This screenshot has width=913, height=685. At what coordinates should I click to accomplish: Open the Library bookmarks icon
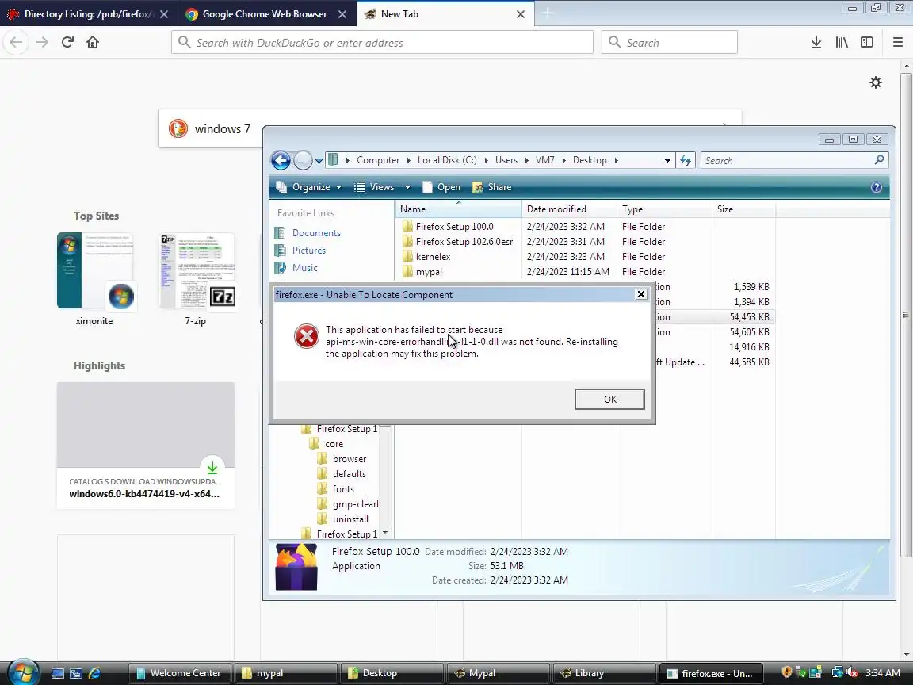(842, 42)
